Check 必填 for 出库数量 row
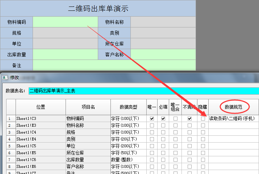The width and height of the screenshot is (259, 174). [163, 160]
